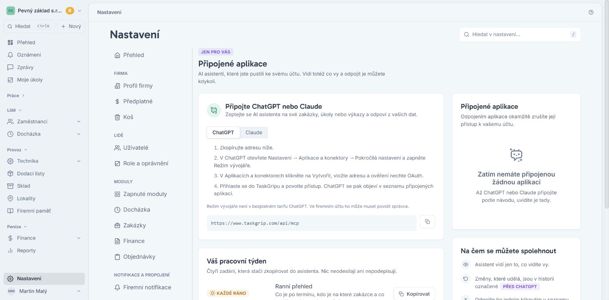The width and height of the screenshot is (609, 300).
Task: Focus the Hledat v nastavení search field
Action: coord(520,34)
